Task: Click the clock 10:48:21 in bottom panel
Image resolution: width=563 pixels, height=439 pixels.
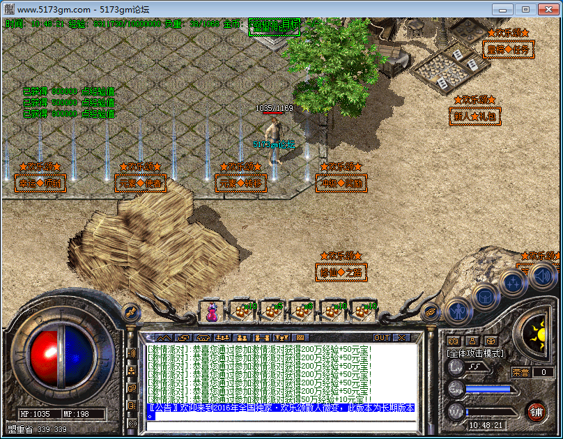Action: point(486,425)
